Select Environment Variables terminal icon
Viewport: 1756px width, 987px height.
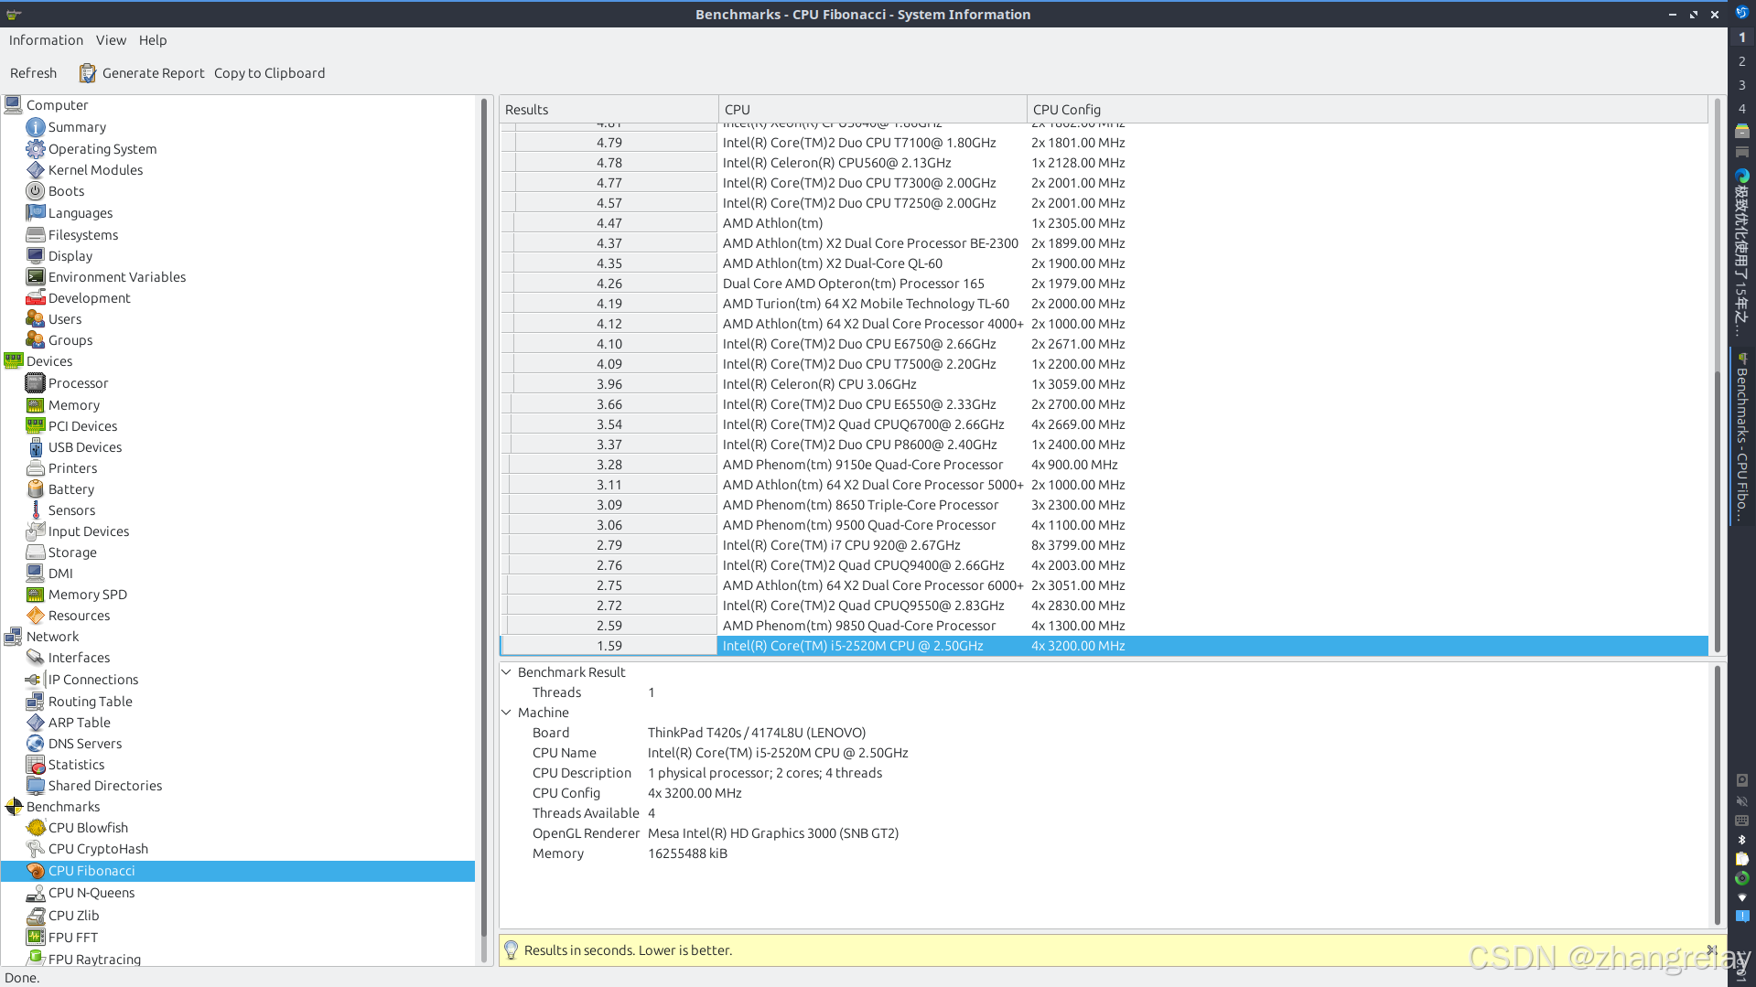click(x=36, y=277)
